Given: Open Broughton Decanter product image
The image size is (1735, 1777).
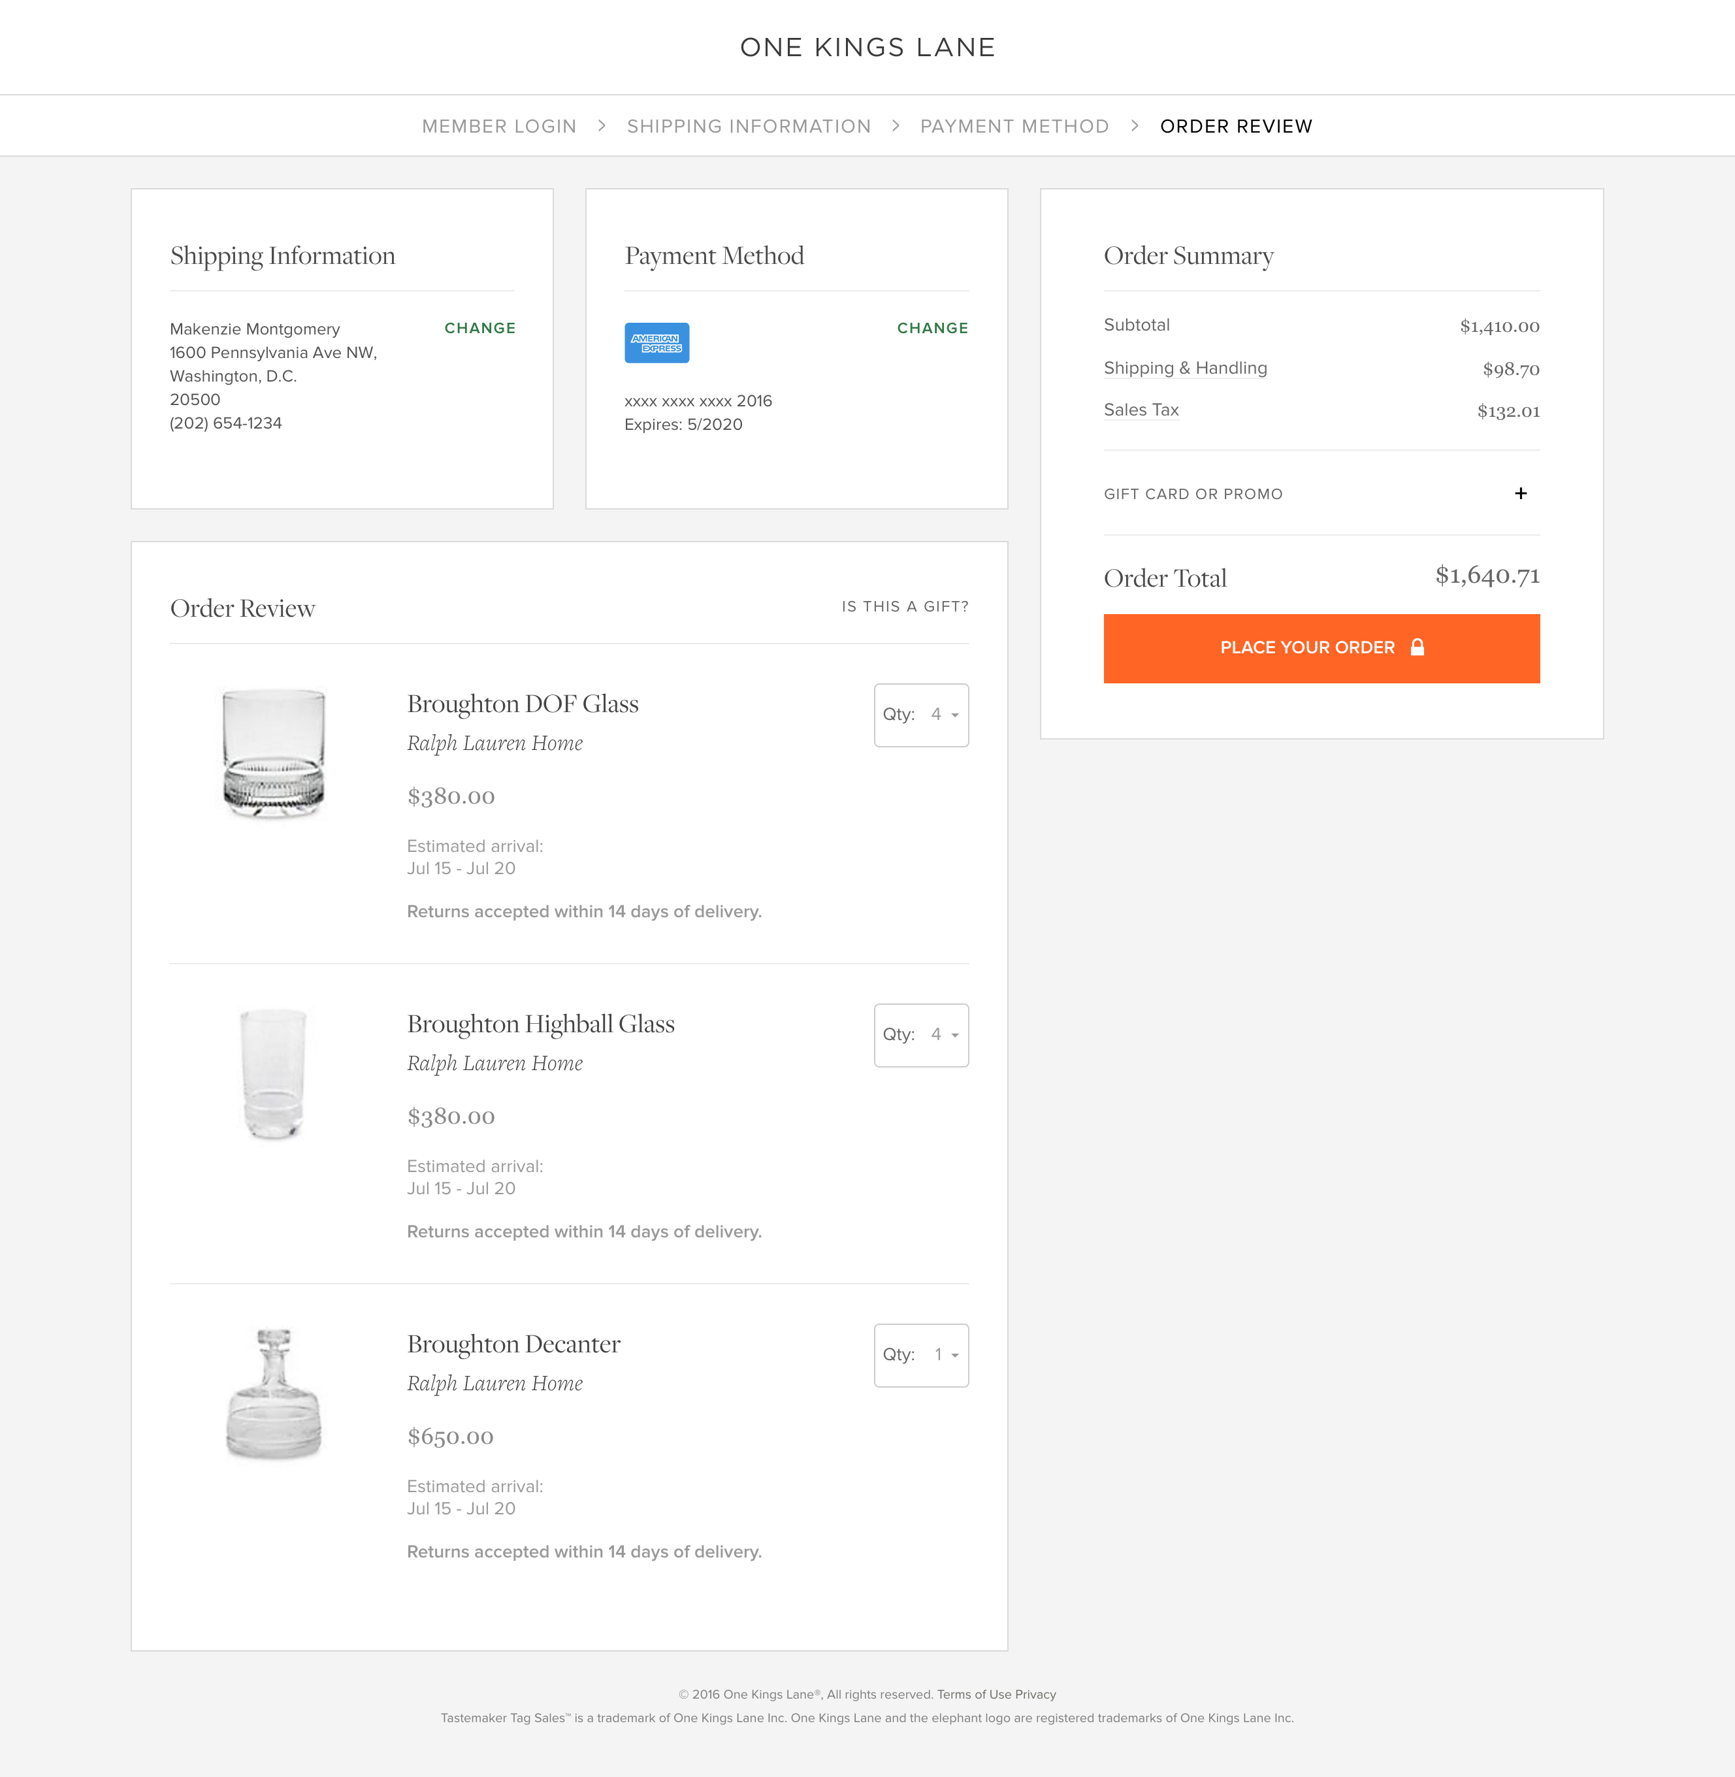Looking at the screenshot, I should click(x=273, y=1394).
